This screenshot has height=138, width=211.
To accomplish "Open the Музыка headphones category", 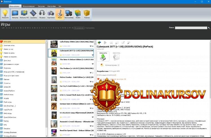I will coord(42,14).
